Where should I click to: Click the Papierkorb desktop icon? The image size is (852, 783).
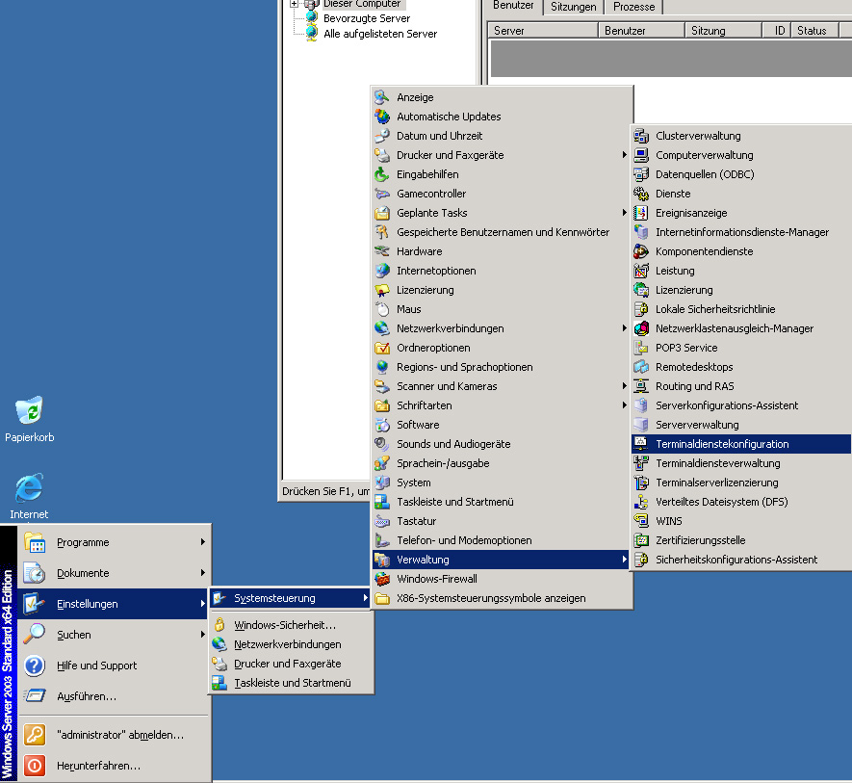[29, 411]
